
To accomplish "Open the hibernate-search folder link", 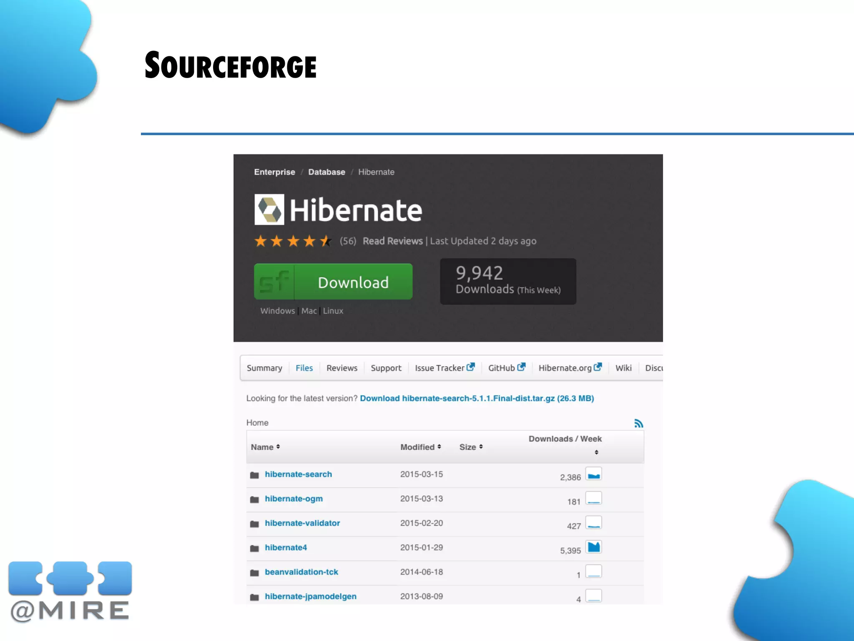I will (x=298, y=474).
